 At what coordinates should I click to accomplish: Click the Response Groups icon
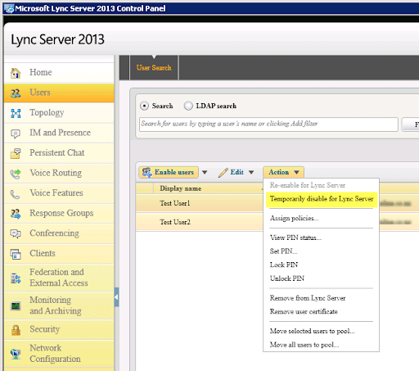coord(16,214)
